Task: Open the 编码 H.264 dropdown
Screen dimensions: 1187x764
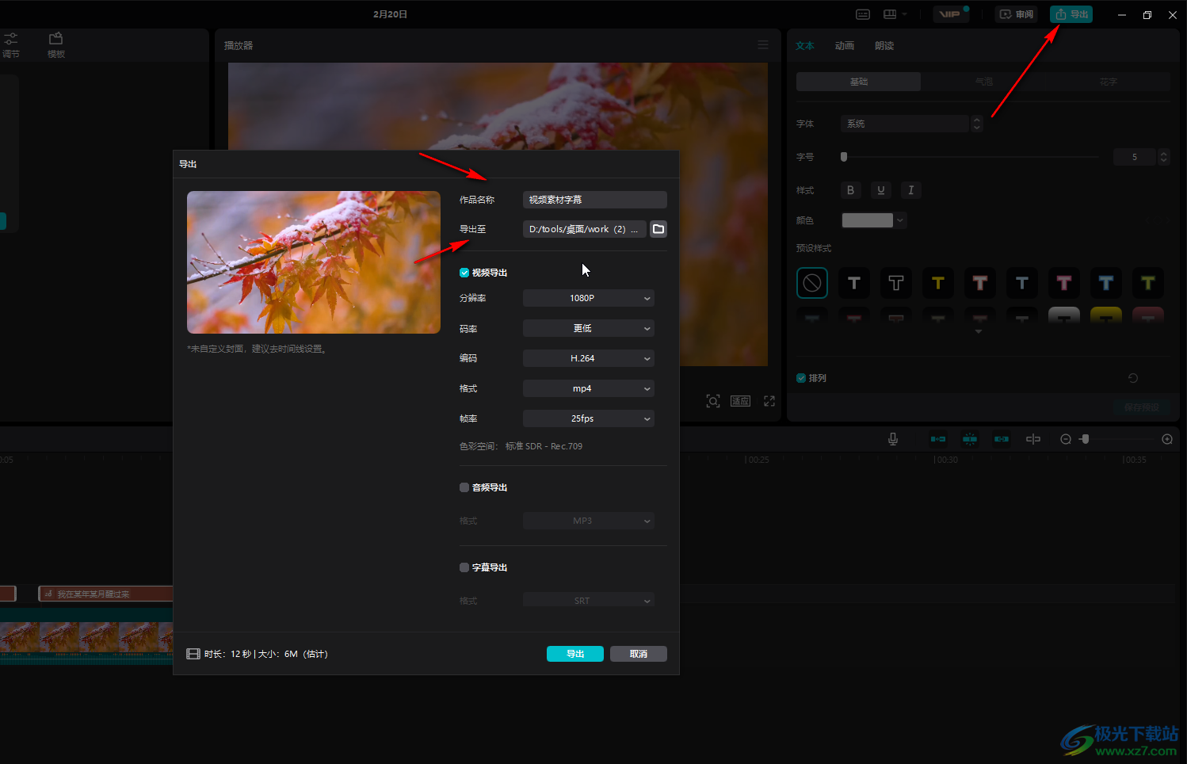Action: point(589,358)
